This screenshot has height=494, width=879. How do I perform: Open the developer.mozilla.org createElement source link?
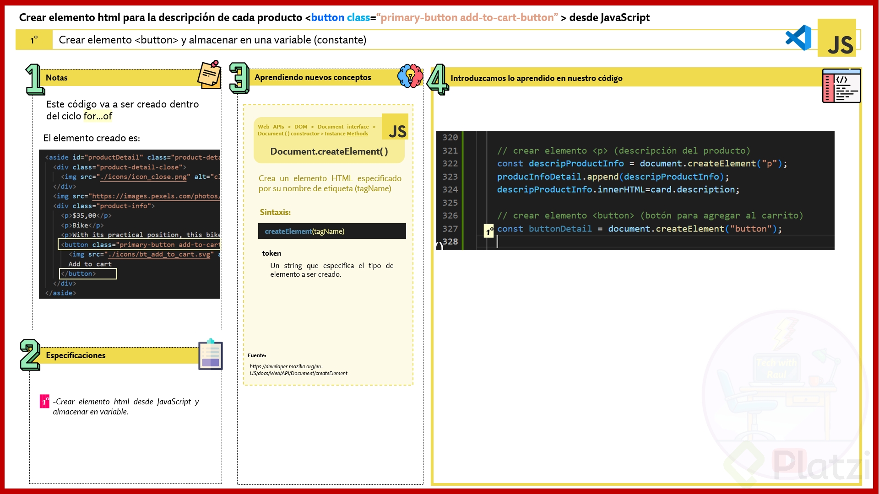coord(298,370)
